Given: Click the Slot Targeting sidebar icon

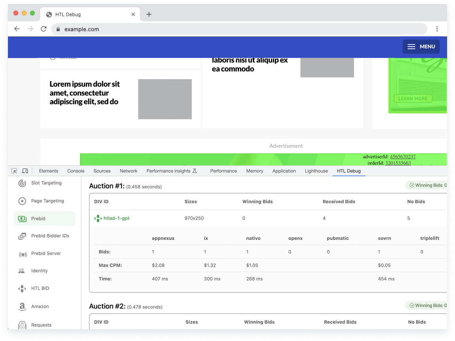Looking at the screenshot, I should [x=22, y=183].
